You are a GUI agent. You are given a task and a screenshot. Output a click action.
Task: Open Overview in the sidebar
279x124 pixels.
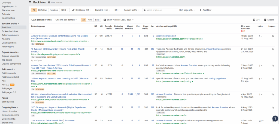pyautogui.click(x=6, y=3)
